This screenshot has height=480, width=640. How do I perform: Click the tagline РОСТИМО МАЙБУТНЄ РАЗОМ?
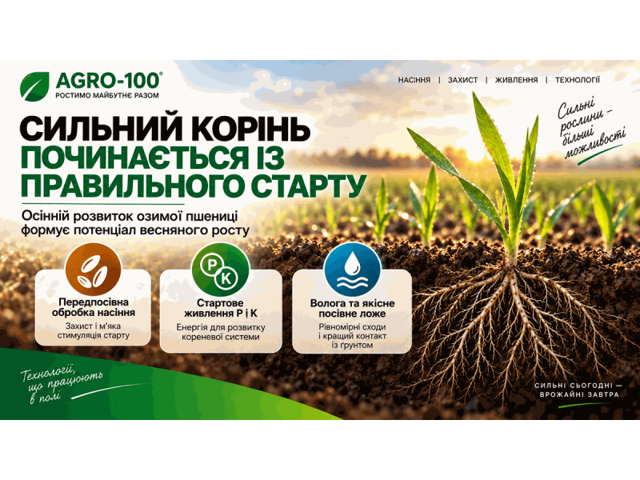pyautogui.click(x=107, y=95)
